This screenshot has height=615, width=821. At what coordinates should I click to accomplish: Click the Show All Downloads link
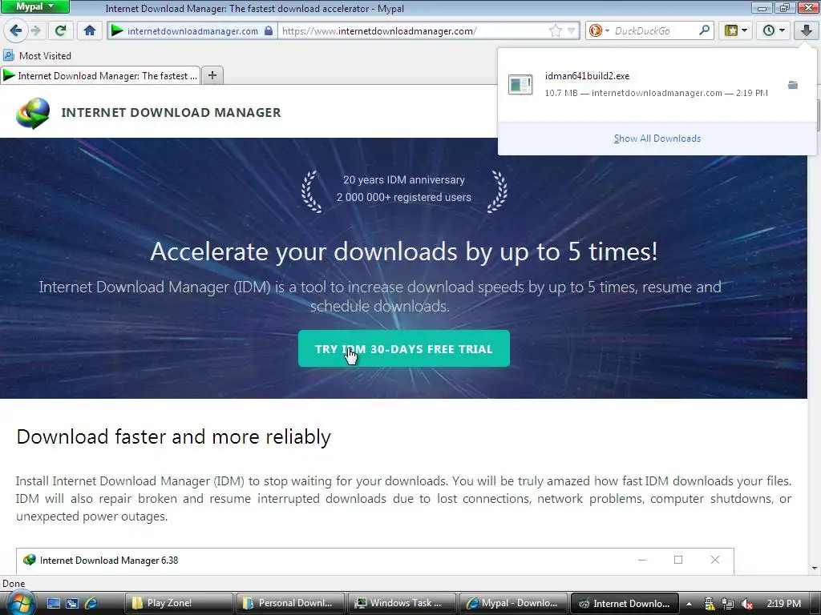(657, 139)
